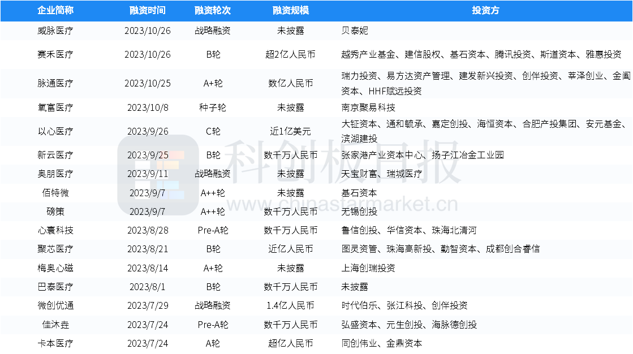Click investors 张家港产业资本中心、扬子江冶金工业园
The width and height of the screenshot is (633, 354).
click(423, 155)
